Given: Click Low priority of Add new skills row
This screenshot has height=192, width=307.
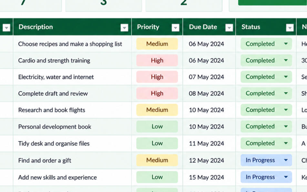Looking at the screenshot, I should [x=157, y=177].
